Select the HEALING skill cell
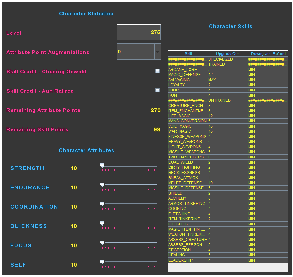Screen dimensions: 293x277 [188, 255]
